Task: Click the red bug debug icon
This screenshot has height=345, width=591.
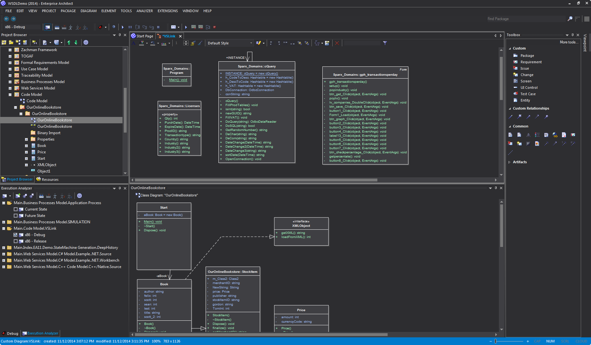Action: click(x=100, y=27)
